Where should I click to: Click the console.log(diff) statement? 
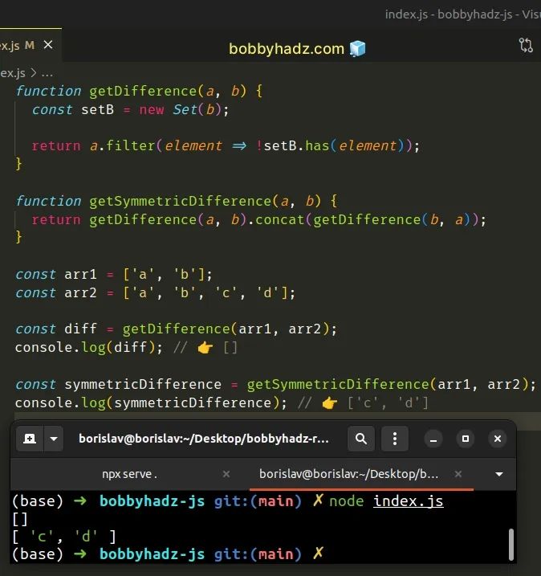click(88, 348)
